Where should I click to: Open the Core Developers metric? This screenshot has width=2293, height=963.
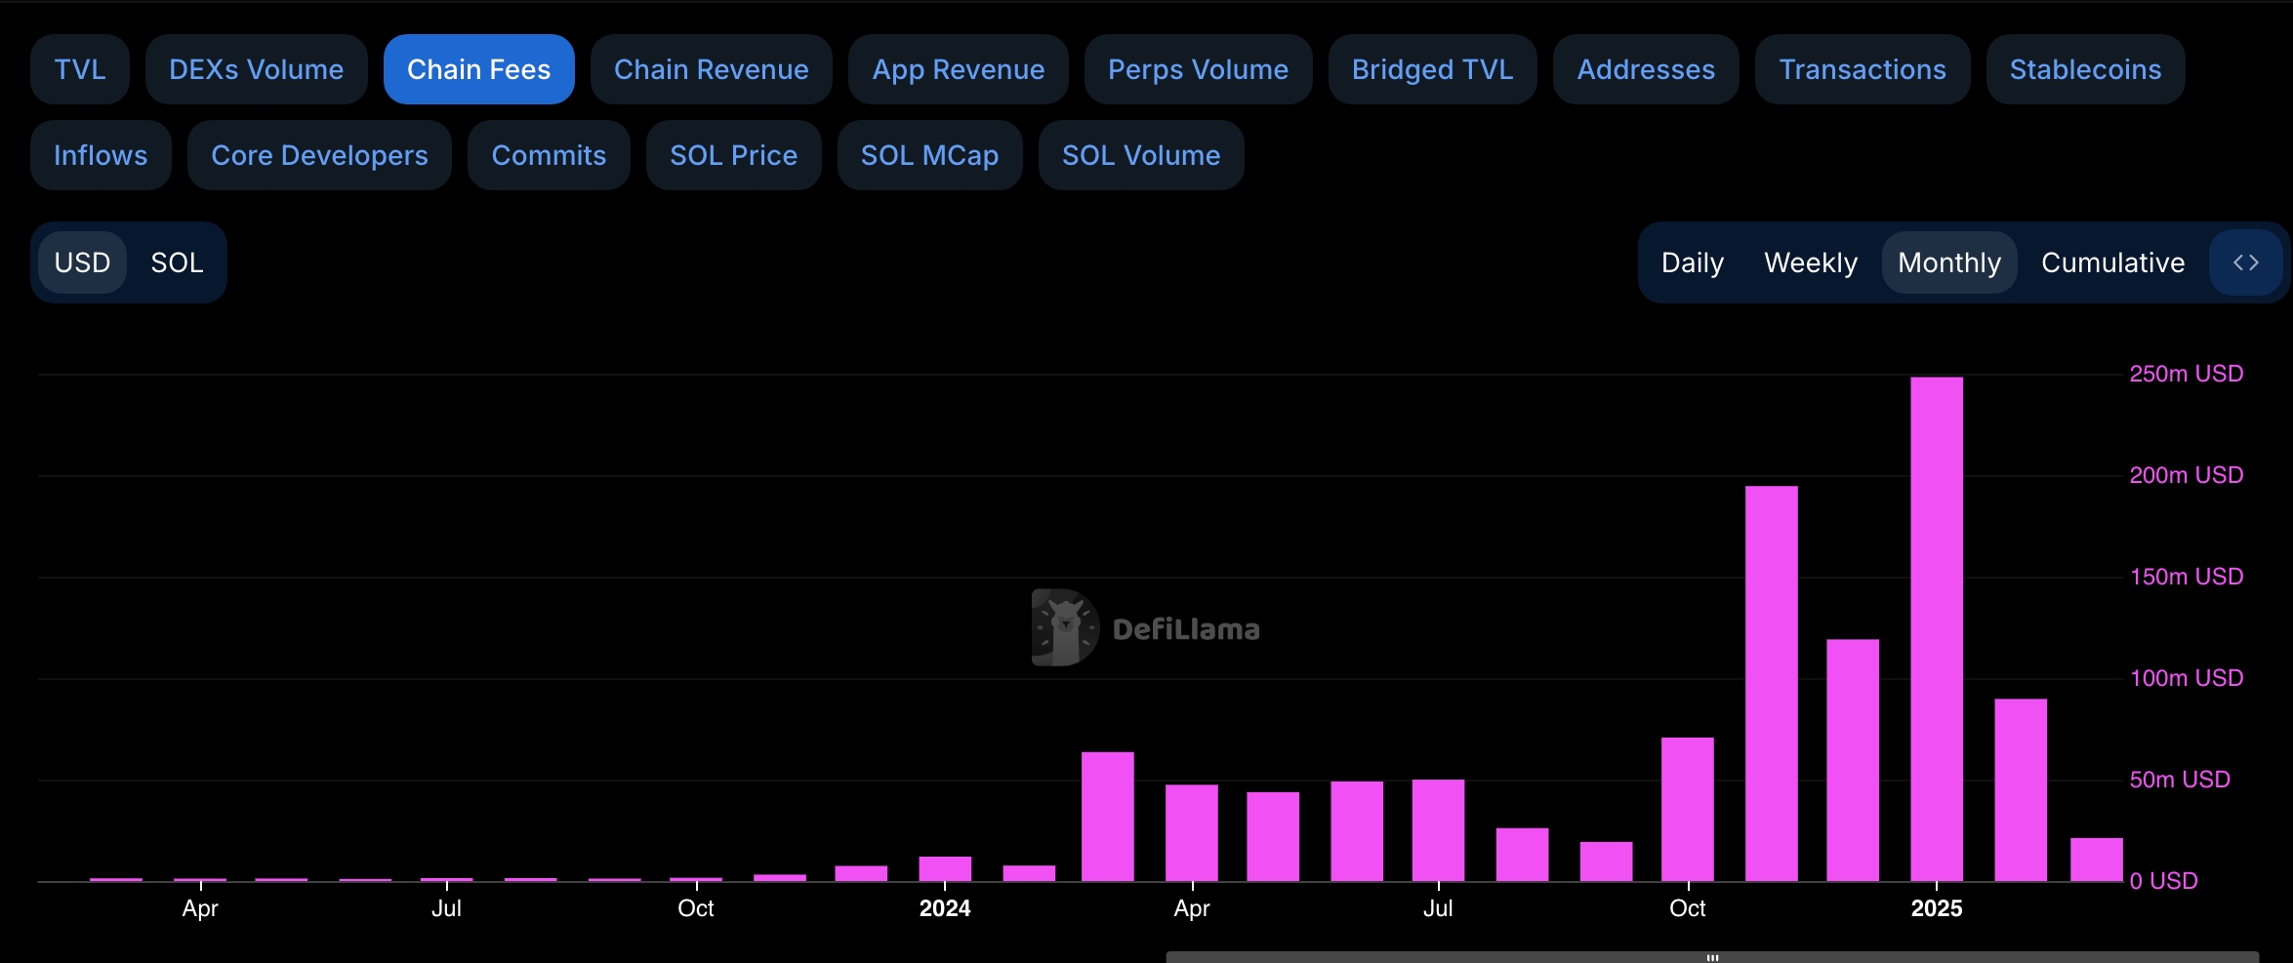tap(319, 154)
